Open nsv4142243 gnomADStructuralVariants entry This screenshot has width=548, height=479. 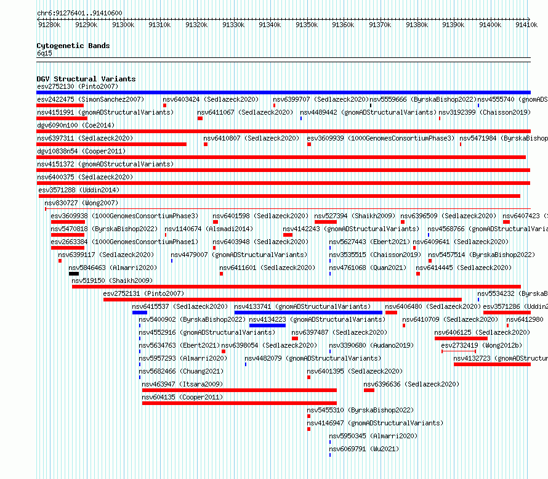(x=351, y=229)
